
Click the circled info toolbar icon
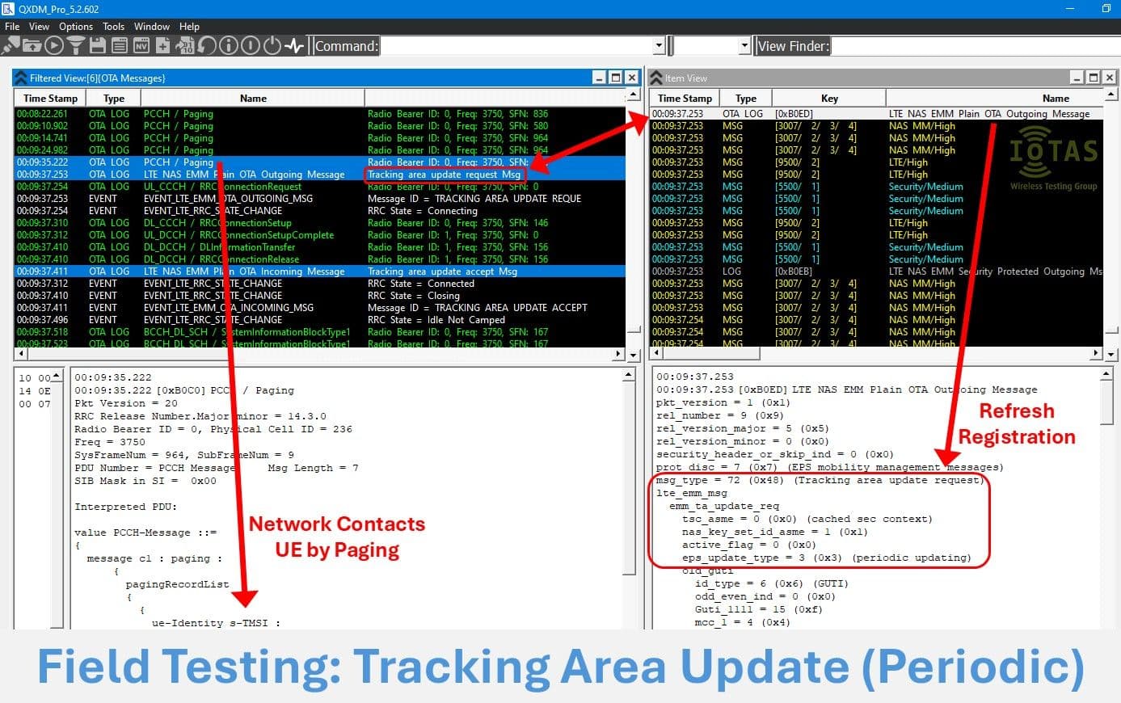[x=229, y=46]
